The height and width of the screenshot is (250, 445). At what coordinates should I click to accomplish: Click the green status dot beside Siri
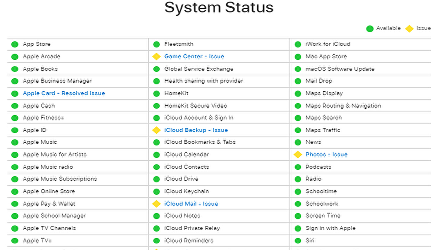[x=298, y=240]
